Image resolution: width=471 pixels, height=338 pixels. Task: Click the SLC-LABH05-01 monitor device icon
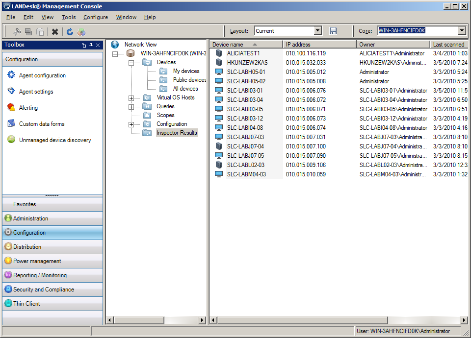click(219, 72)
